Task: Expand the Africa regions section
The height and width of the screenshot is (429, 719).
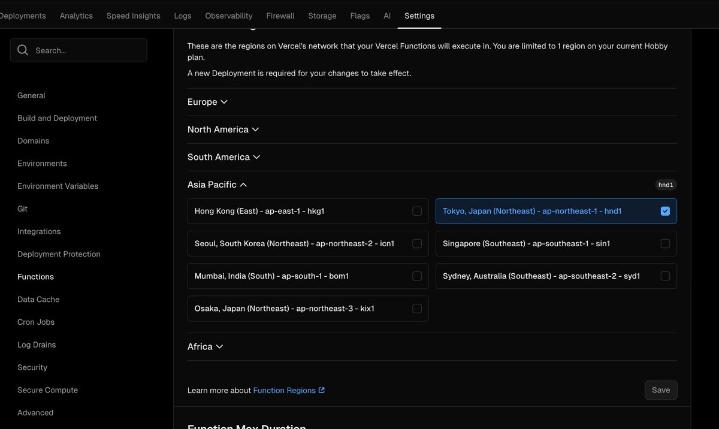Action: tap(205, 346)
